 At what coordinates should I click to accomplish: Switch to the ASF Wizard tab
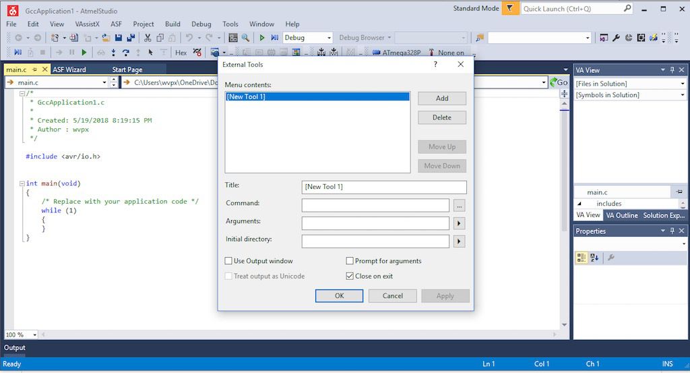coord(69,69)
